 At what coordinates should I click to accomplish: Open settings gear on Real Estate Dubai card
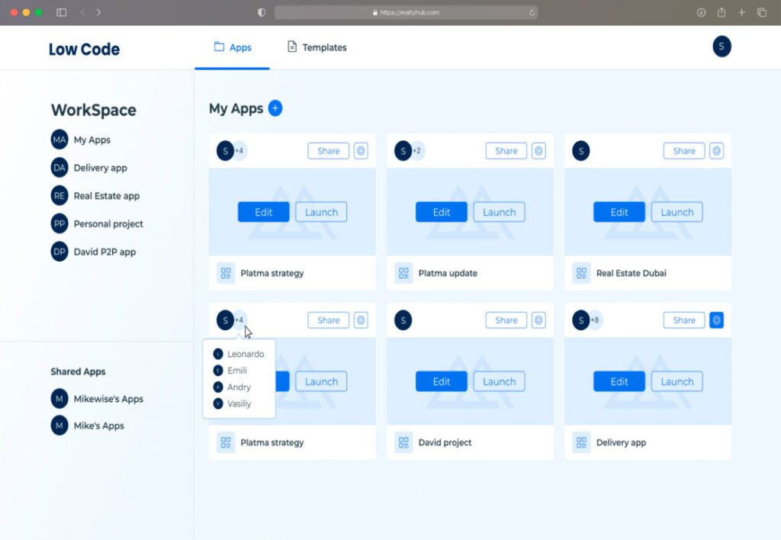716,151
